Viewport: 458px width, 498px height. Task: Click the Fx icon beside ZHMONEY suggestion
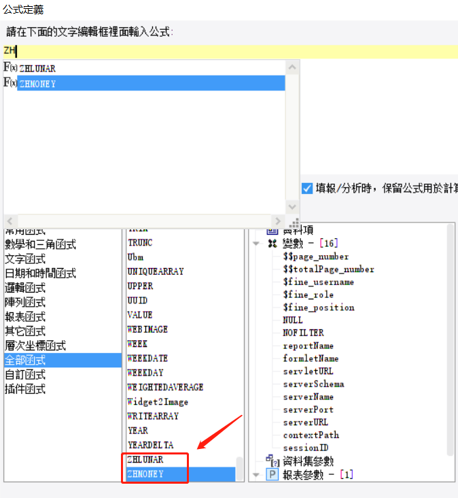click(10, 83)
